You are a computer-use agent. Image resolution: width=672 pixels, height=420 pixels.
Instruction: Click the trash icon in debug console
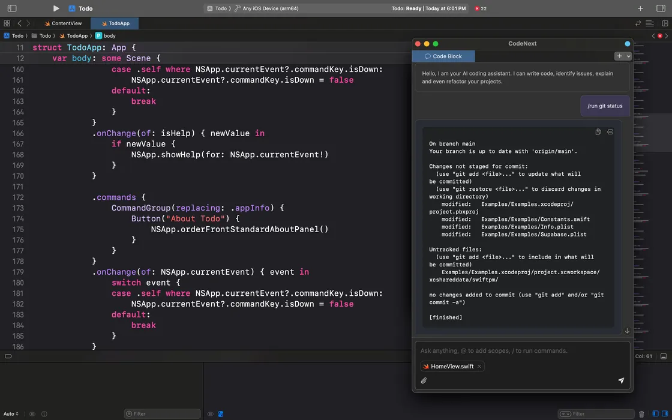coord(641,414)
